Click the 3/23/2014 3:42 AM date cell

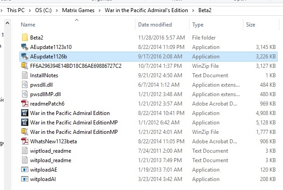pyautogui.click(x=160, y=179)
